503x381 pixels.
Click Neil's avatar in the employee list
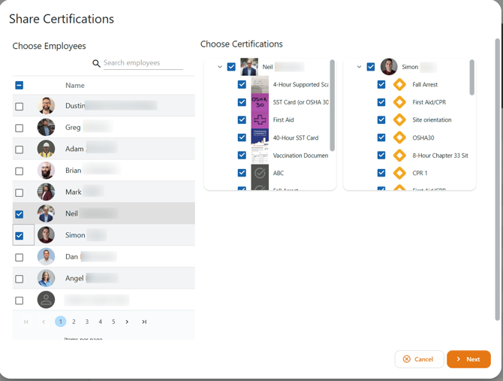(46, 213)
